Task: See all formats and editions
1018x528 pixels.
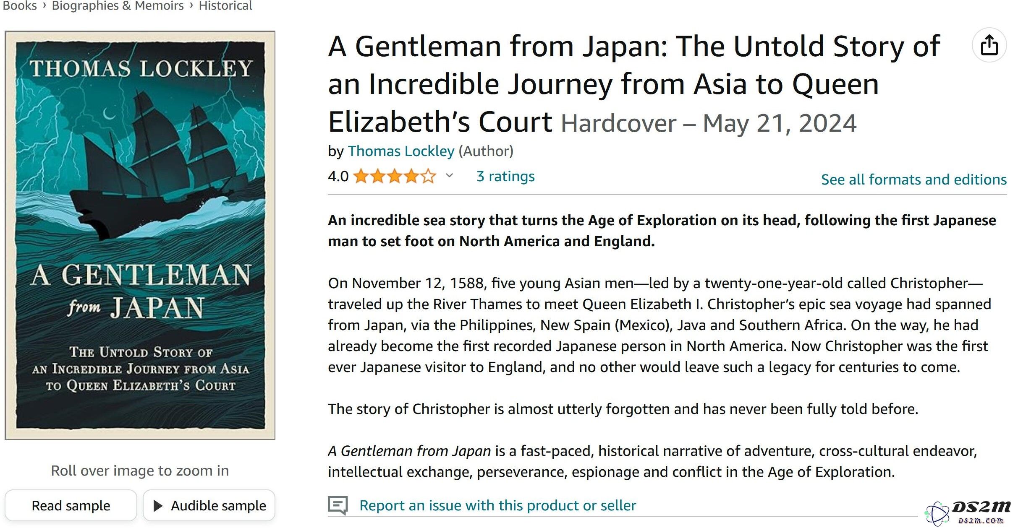Action: pyautogui.click(x=914, y=179)
